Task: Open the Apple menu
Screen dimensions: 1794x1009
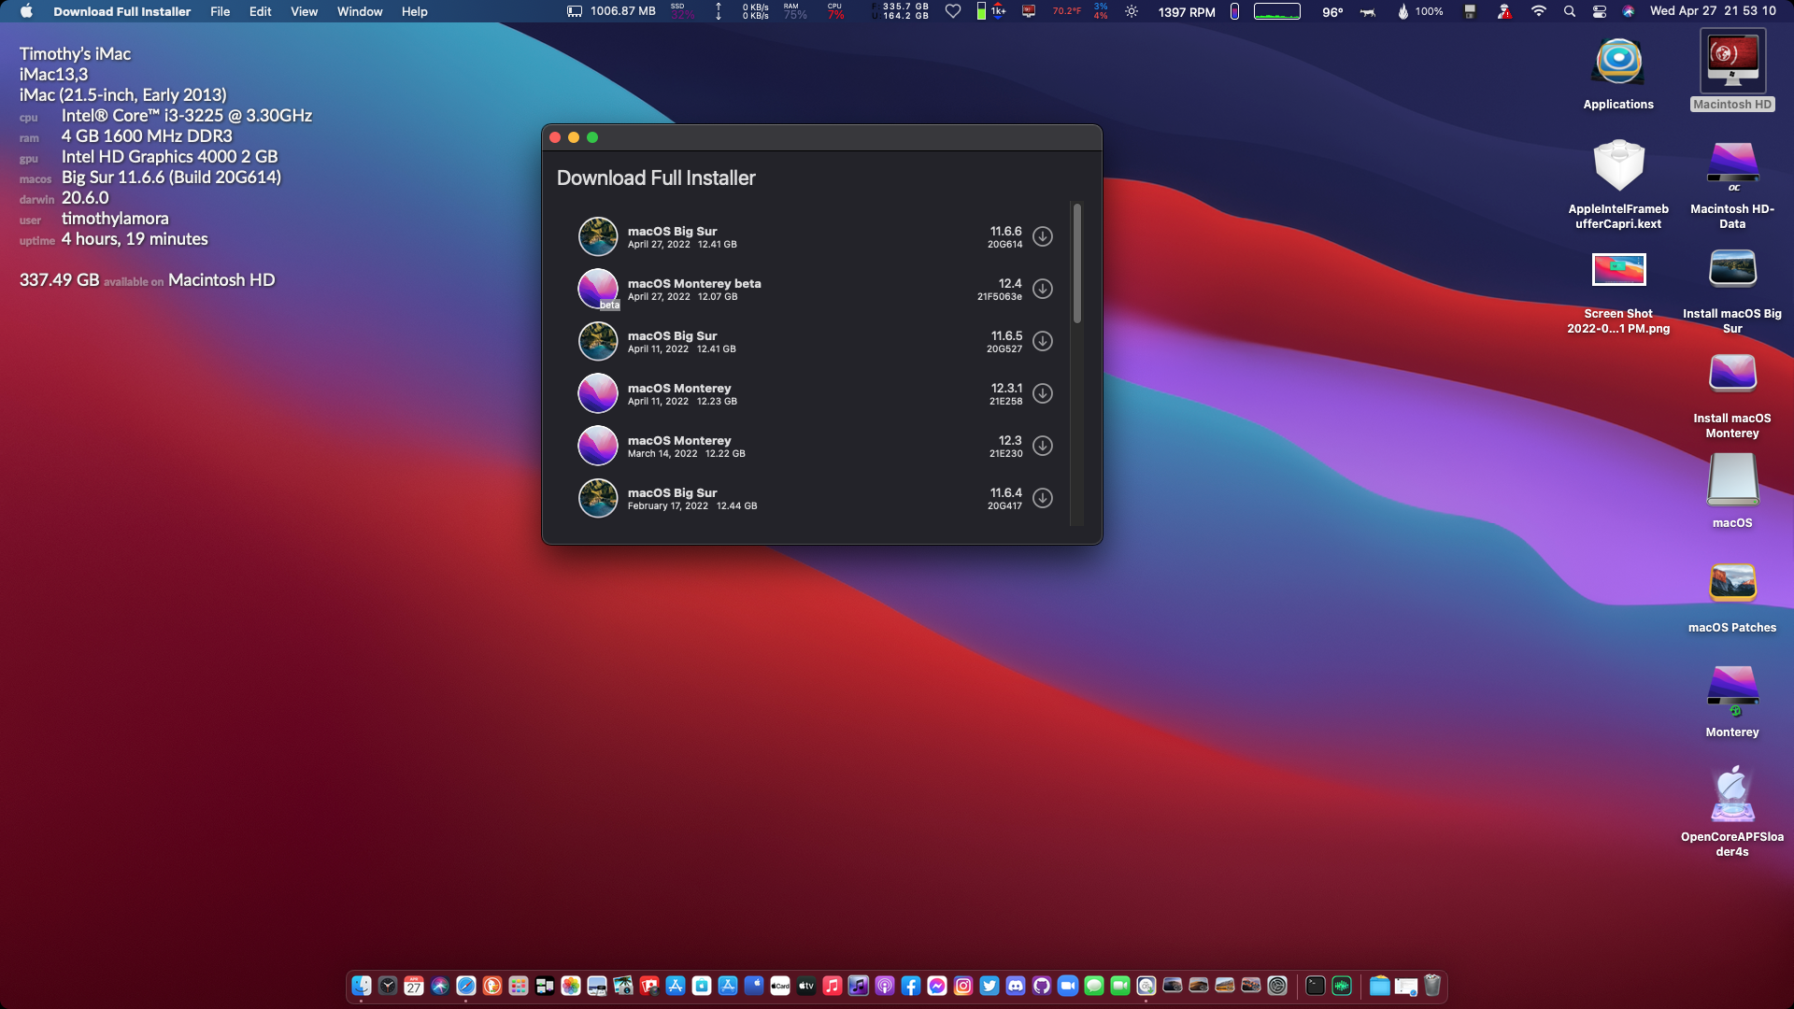Action: pos(26,11)
